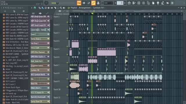Select the Paint brush tool in playlist
Image resolution: width=186 pixels, height=104 pixels.
[42, 8]
